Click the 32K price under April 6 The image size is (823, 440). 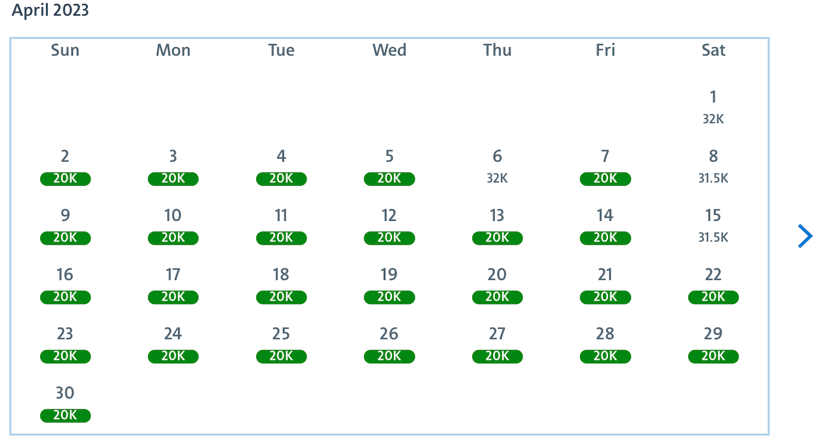(x=497, y=178)
